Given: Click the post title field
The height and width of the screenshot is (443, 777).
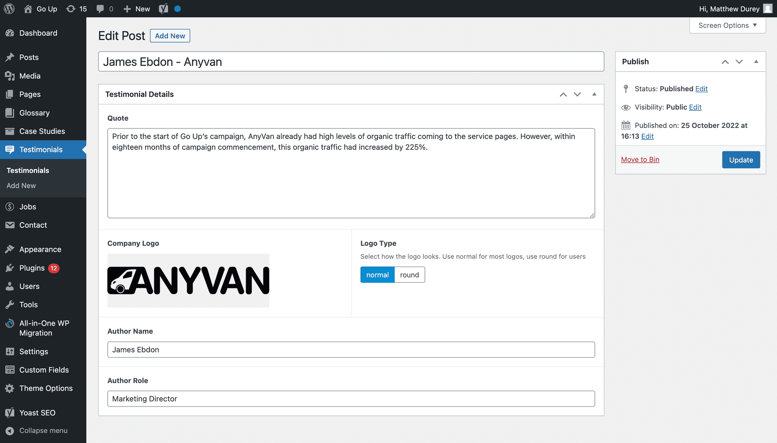Looking at the screenshot, I should coord(351,61).
